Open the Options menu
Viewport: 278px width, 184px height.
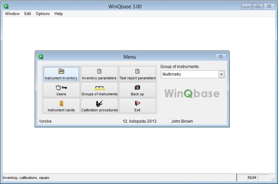43,14
